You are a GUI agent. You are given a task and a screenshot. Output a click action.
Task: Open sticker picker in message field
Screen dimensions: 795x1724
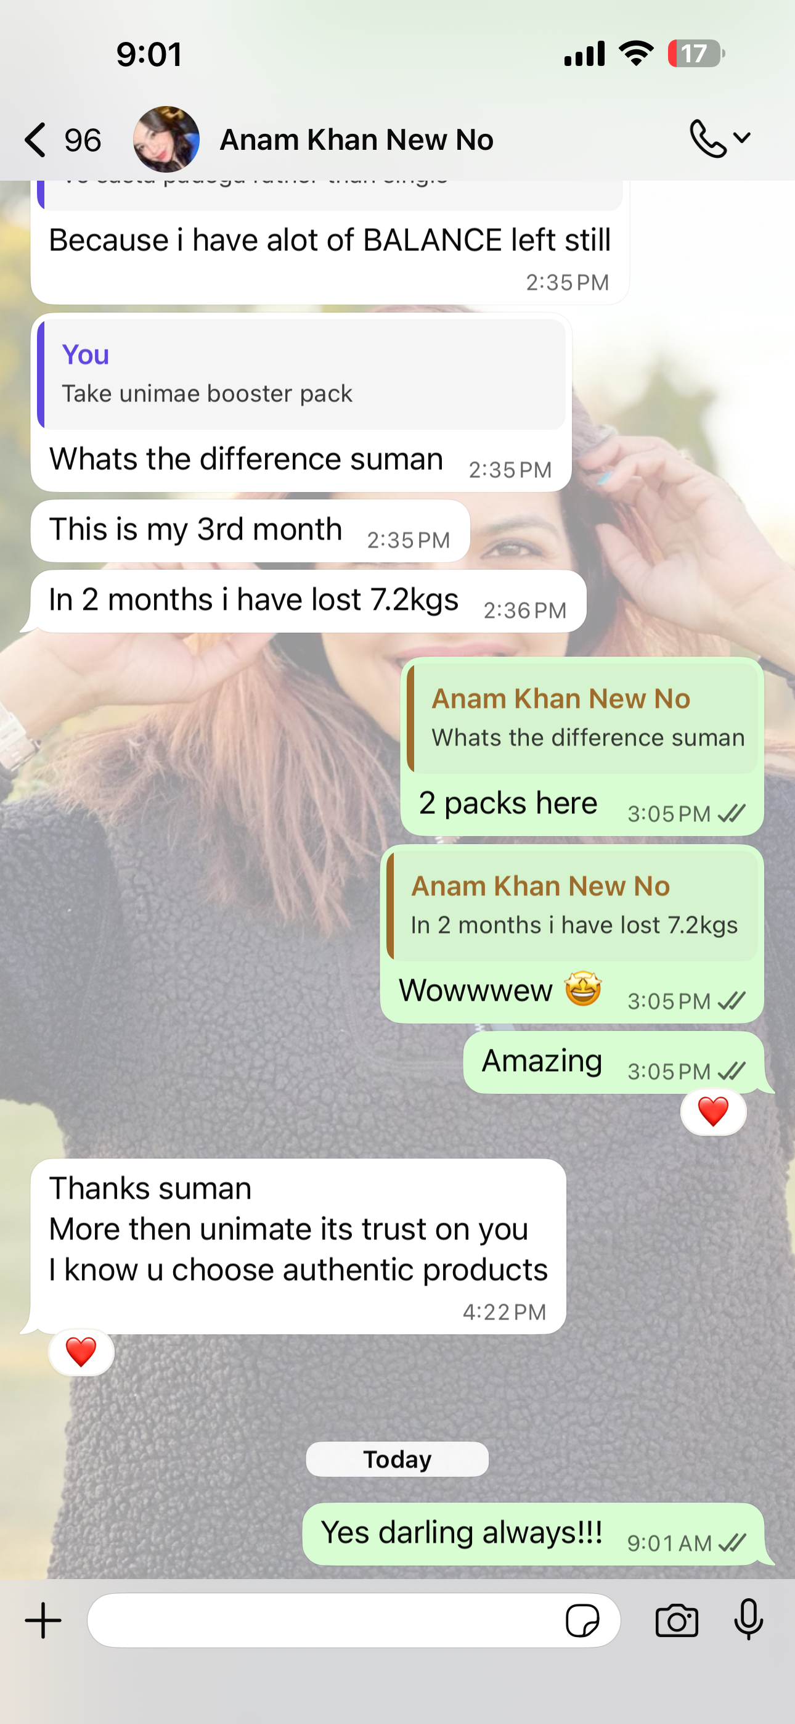point(582,1621)
